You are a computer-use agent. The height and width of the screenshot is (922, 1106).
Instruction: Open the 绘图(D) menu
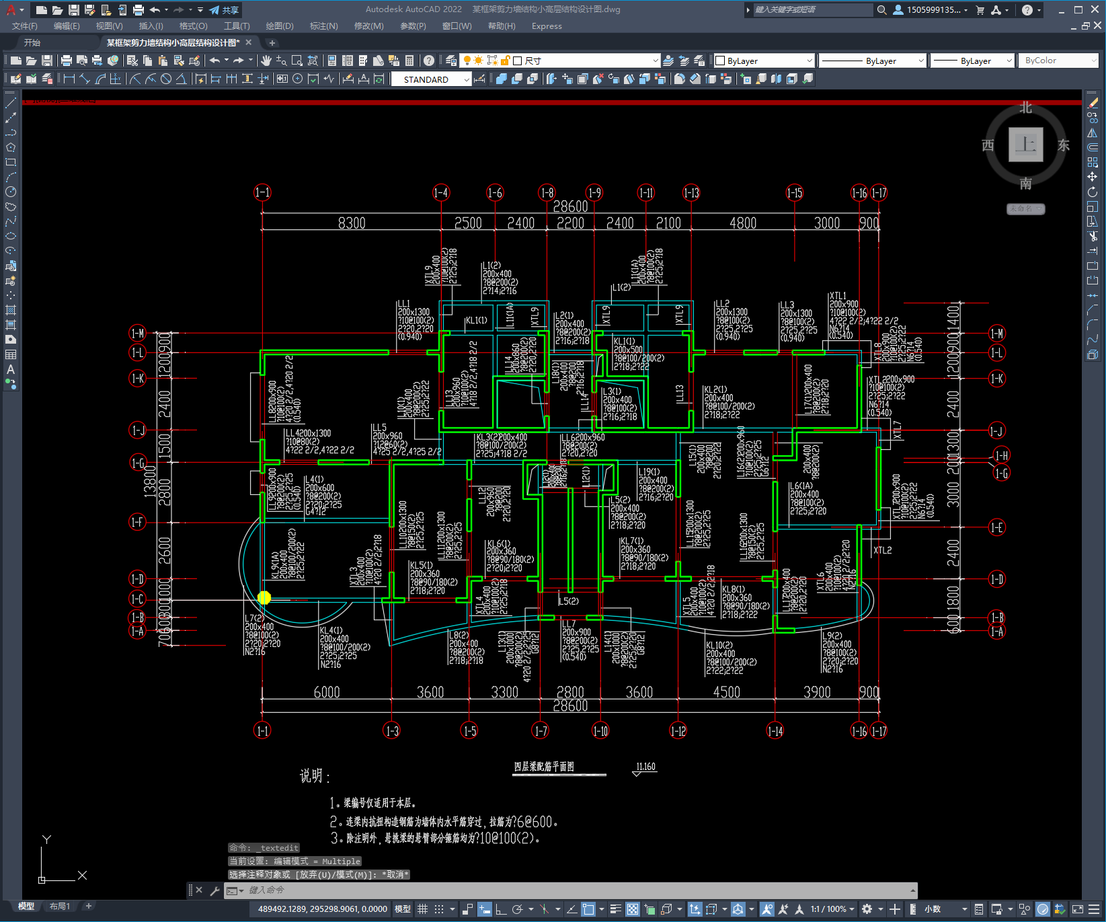click(x=280, y=26)
